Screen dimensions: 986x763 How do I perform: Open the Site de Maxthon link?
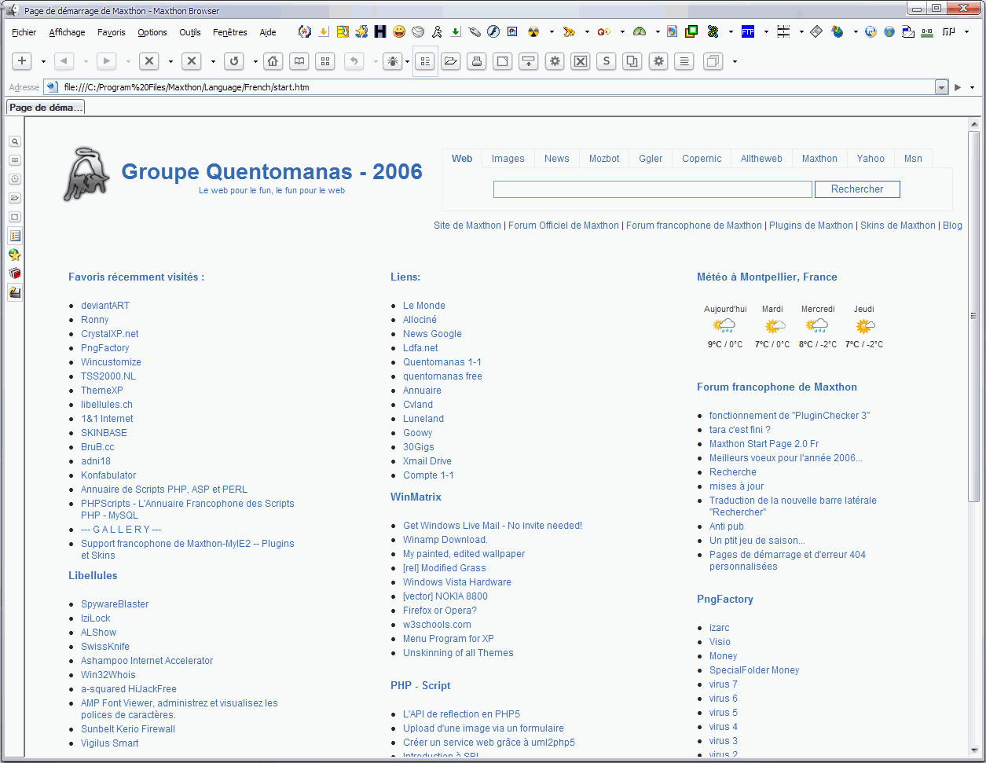point(467,226)
